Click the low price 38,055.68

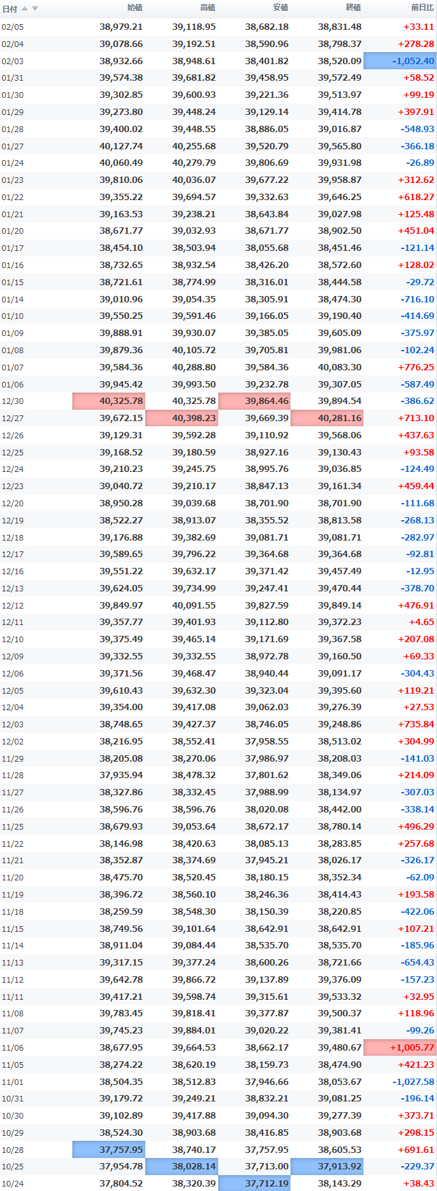click(267, 248)
